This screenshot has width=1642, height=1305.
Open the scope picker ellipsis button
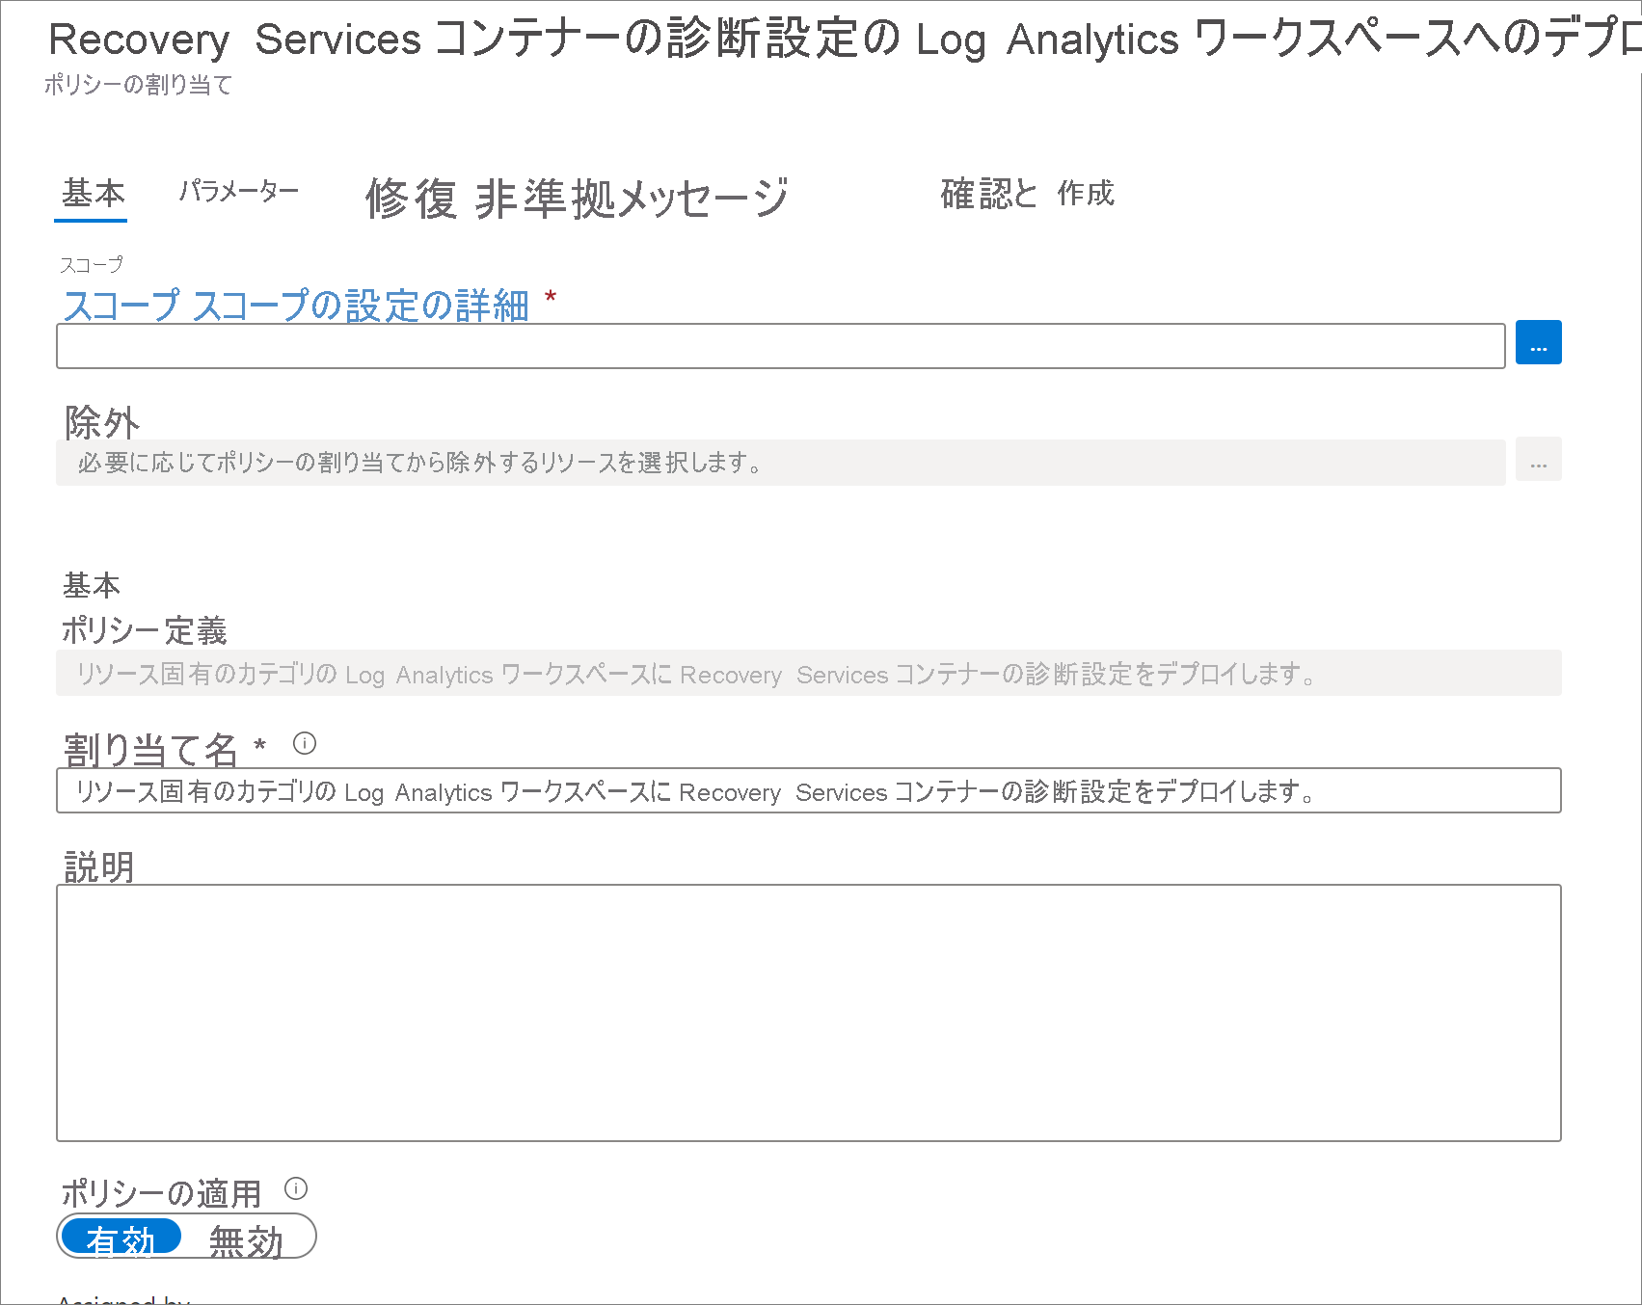(x=1538, y=342)
